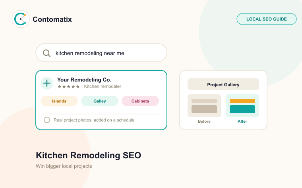Click the magnifying glass search icon
This screenshot has height=188, width=302.
click(46, 53)
